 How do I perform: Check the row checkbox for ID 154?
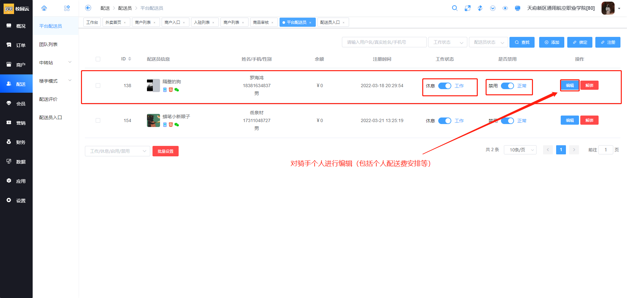(98, 120)
